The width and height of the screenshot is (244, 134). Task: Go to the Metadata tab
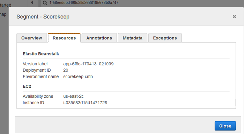132,38
